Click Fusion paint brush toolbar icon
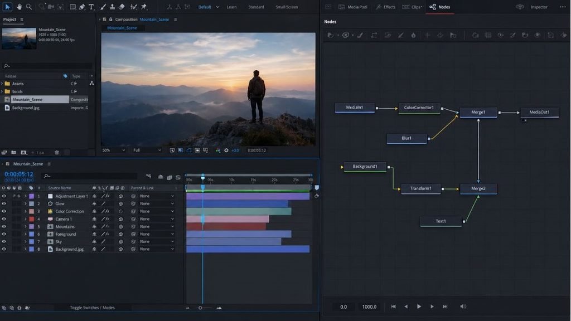The image size is (571, 321). point(360,35)
